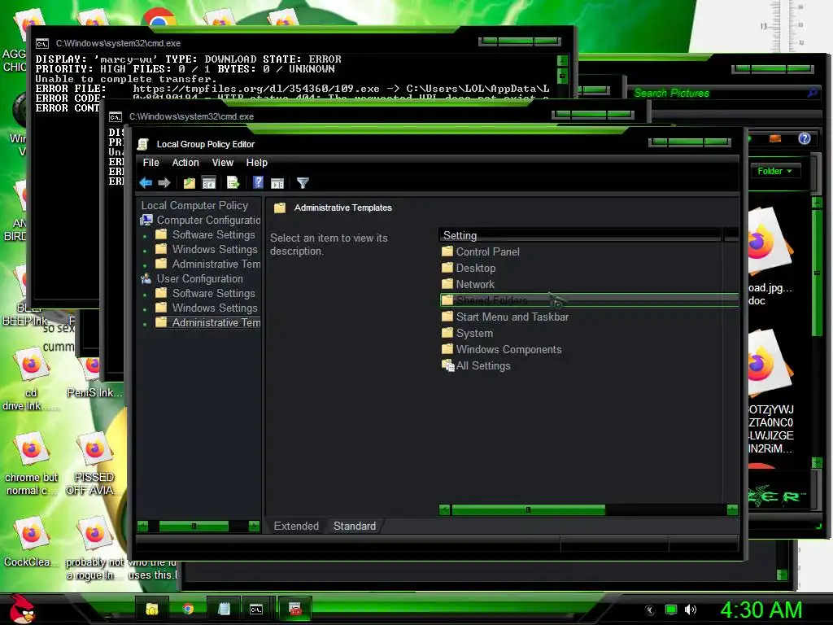Click the back cmd.exe window title bar
The image size is (833, 625).
point(255,43)
